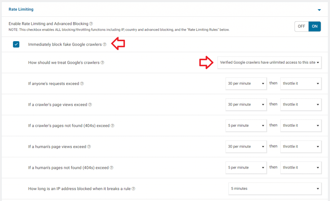The height and width of the screenshot is (201, 330).
Task: Collapse the Rate Limiting section arrow
Action: pos(319,10)
